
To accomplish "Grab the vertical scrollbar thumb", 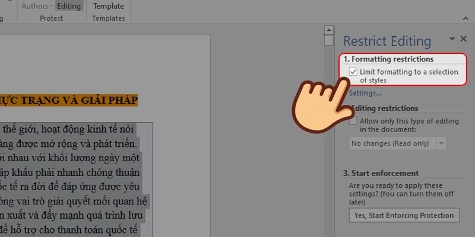I will (328, 40).
